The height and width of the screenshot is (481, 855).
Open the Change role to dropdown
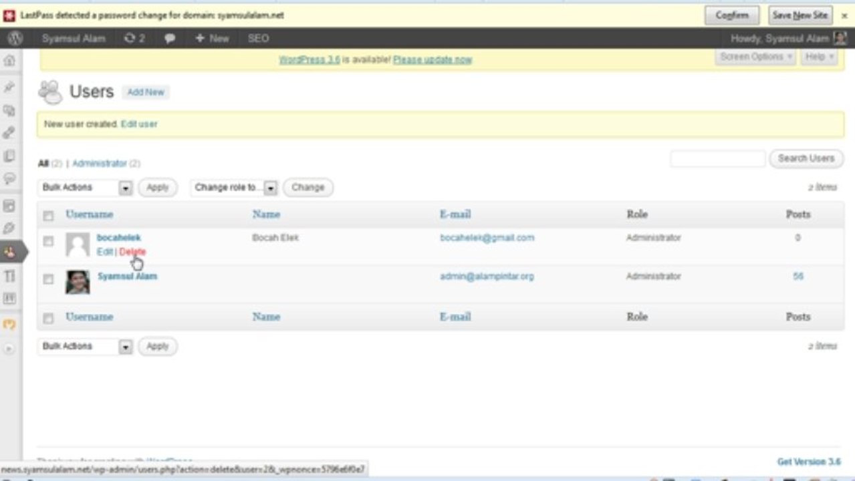234,188
